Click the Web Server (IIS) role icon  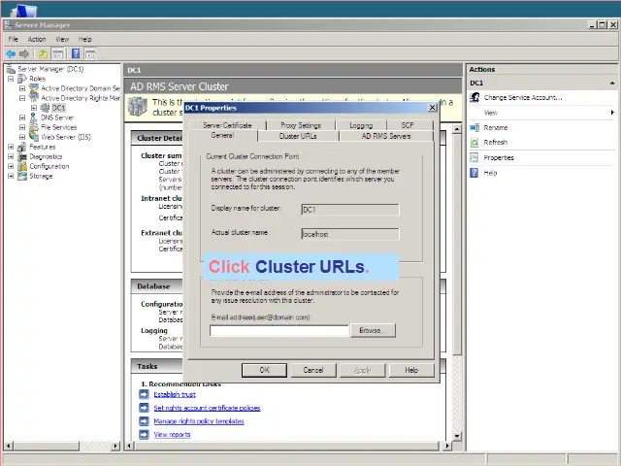(x=34, y=137)
